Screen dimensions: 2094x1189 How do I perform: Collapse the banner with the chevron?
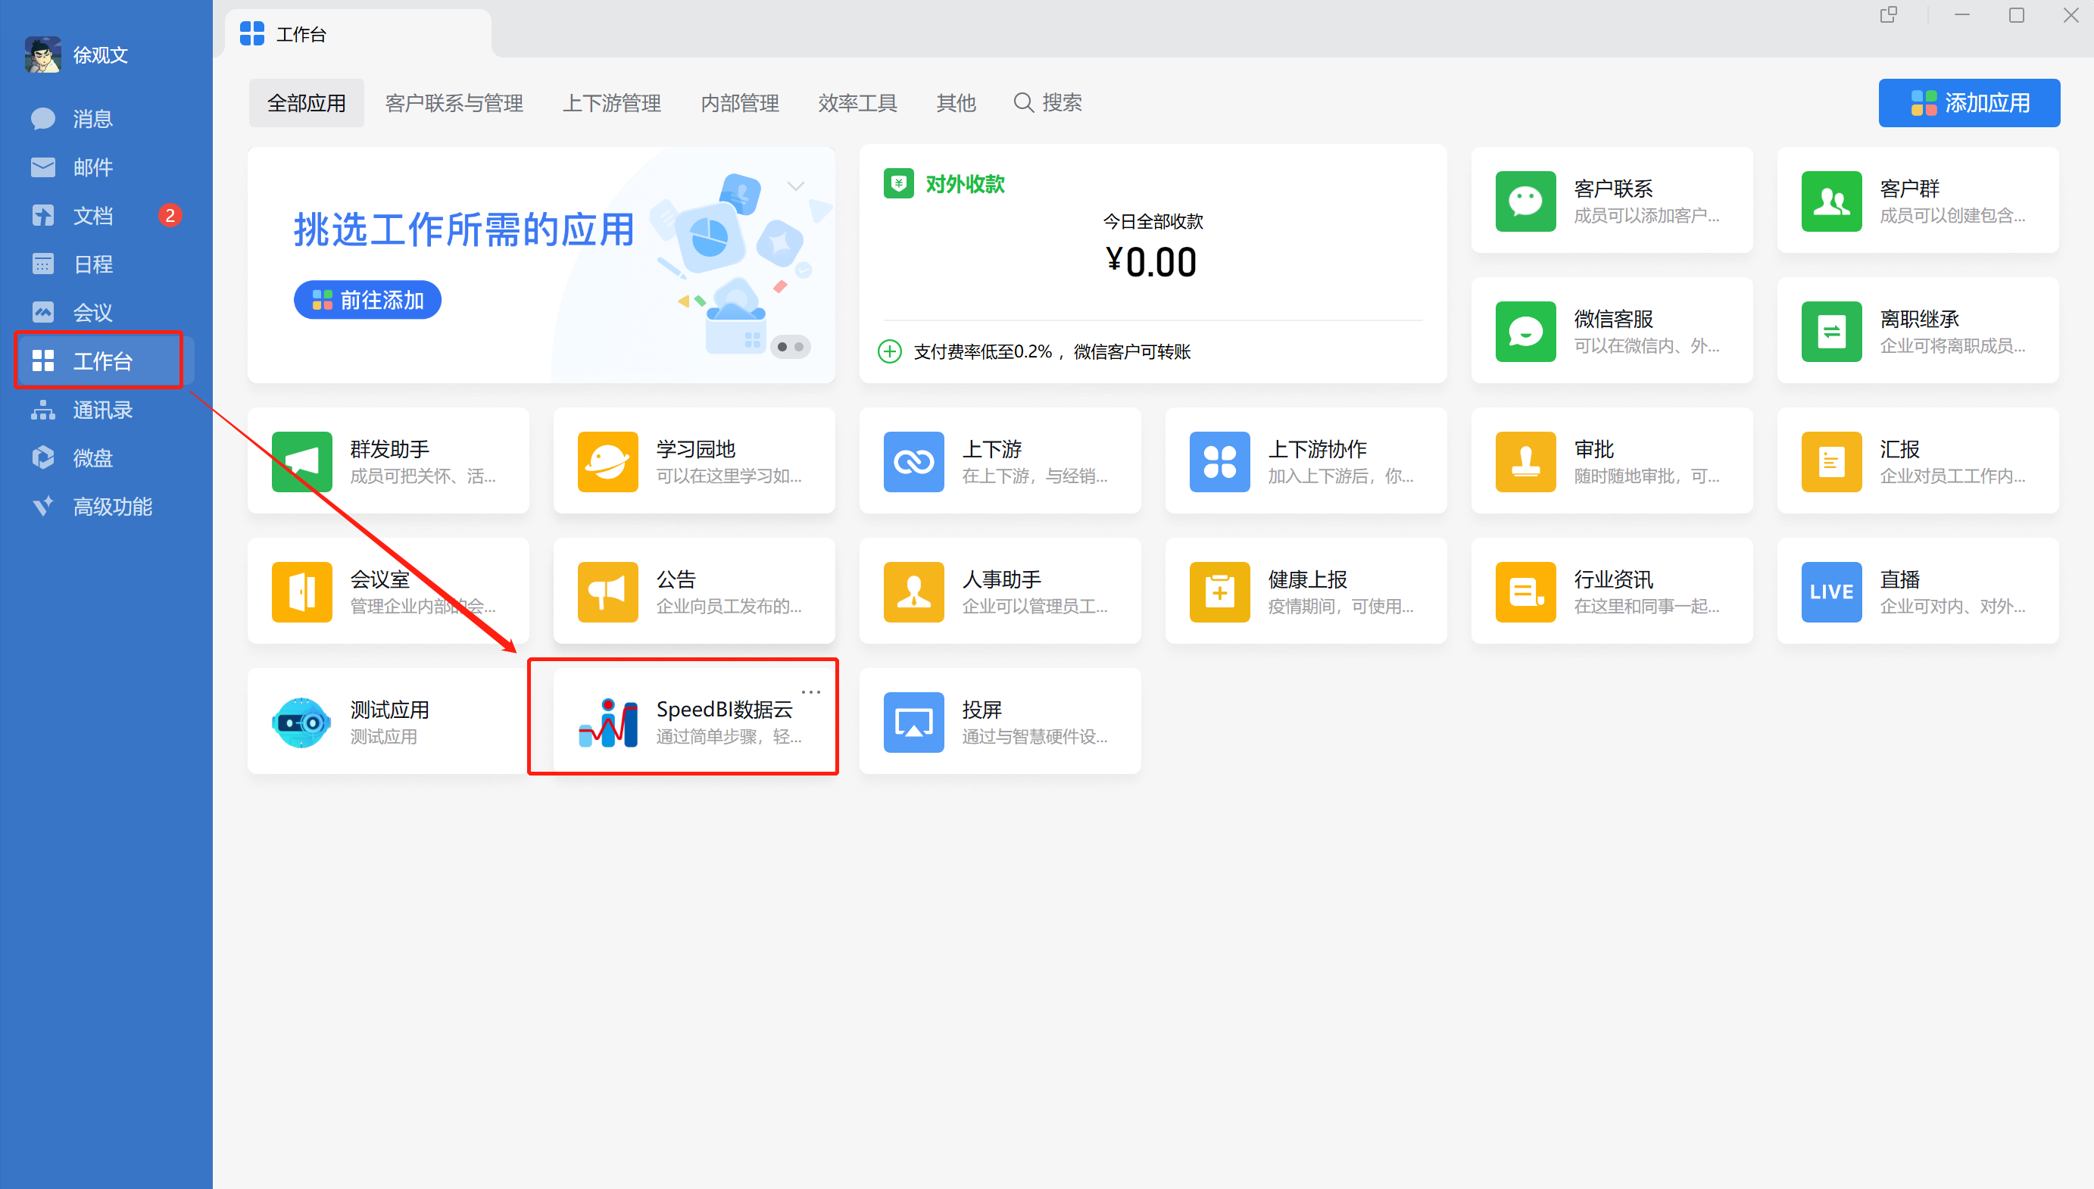pos(796,186)
